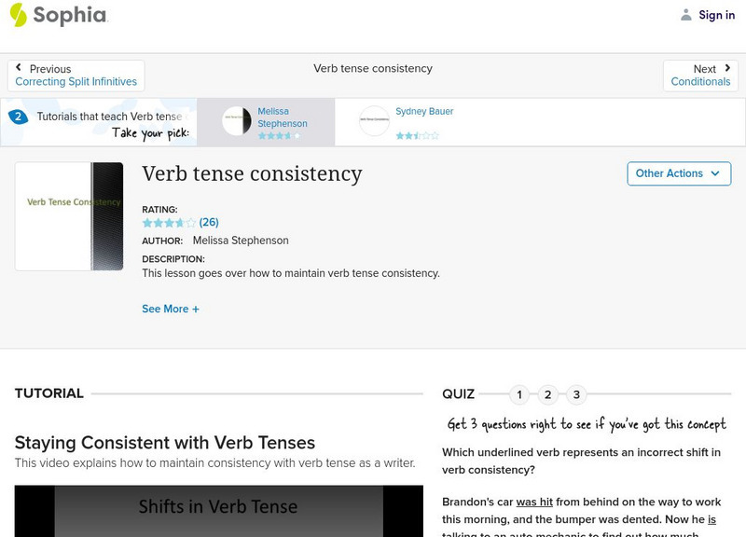Click Melissa Stephenson's tutorial avatar
Screen dimensions: 746x537
[237, 121]
